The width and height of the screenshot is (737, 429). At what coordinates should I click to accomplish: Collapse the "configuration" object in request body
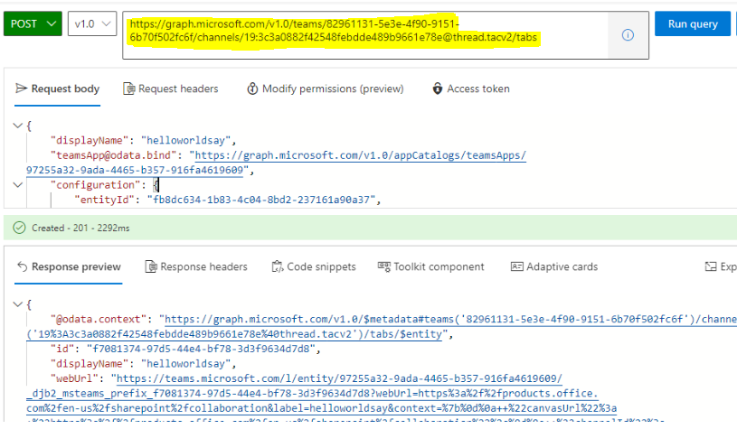tap(18, 184)
